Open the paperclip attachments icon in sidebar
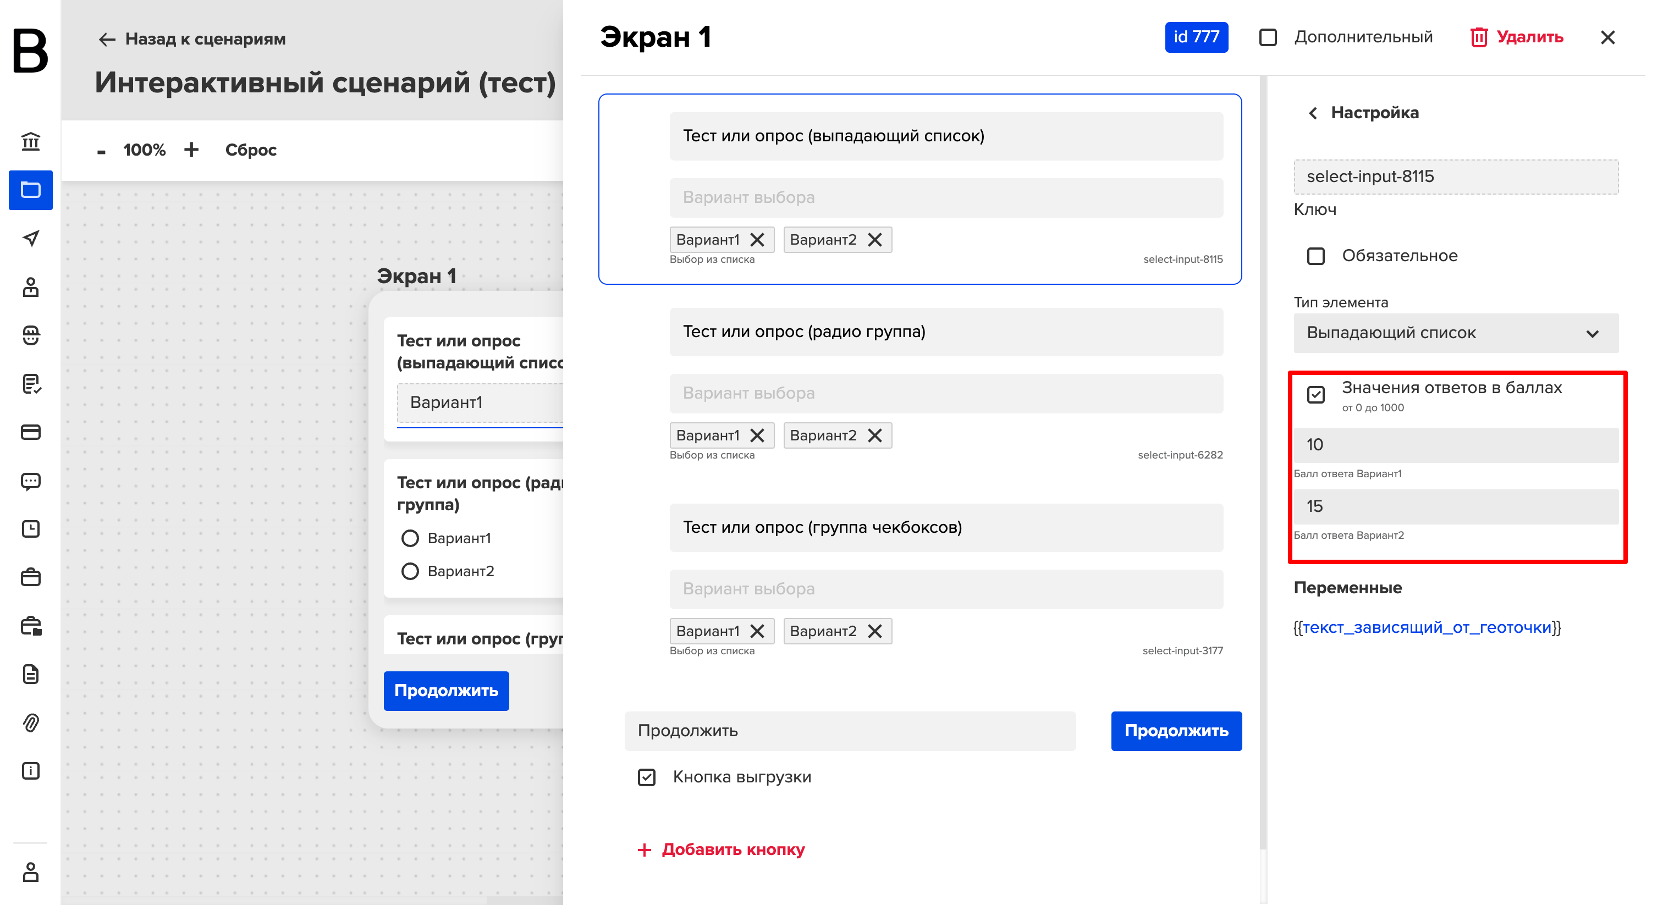Image resolution: width=1663 pixels, height=905 pixels. (30, 722)
